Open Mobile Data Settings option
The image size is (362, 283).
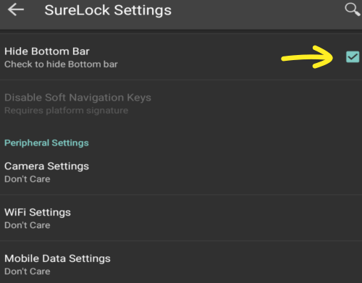pyautogui.click(x=181, y=263)
